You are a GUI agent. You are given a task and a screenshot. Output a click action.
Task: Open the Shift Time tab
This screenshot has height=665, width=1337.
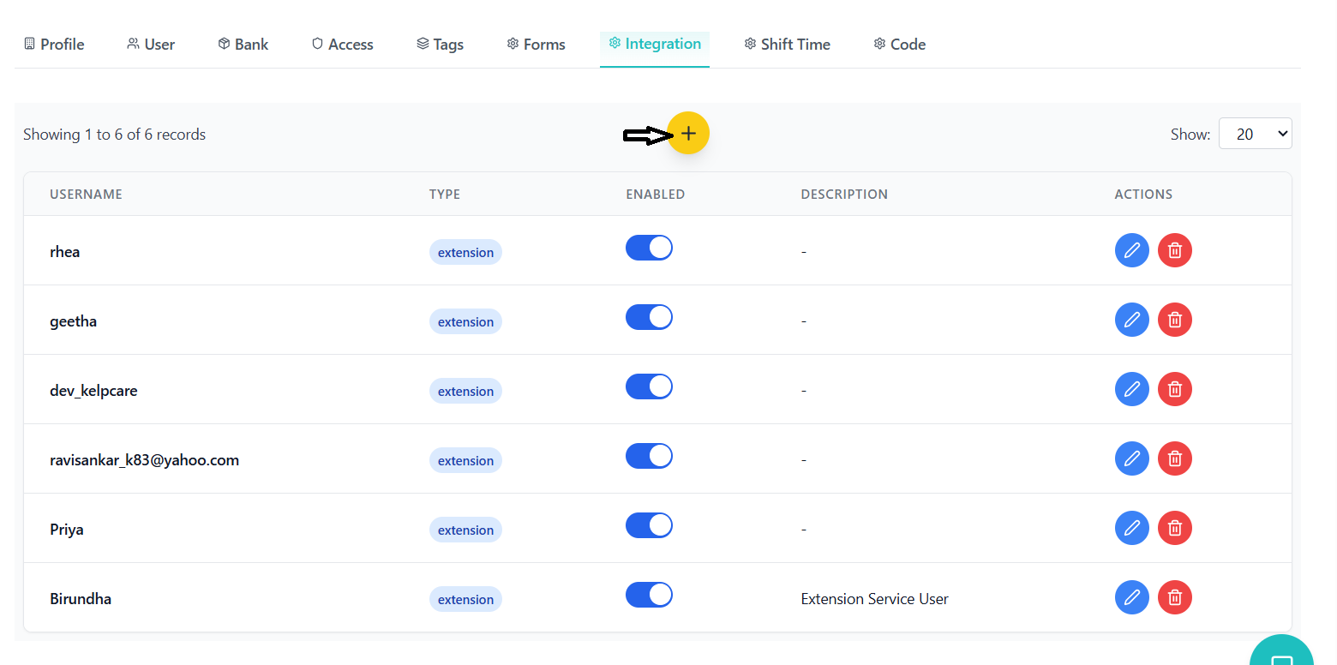(x=787, y=45)
